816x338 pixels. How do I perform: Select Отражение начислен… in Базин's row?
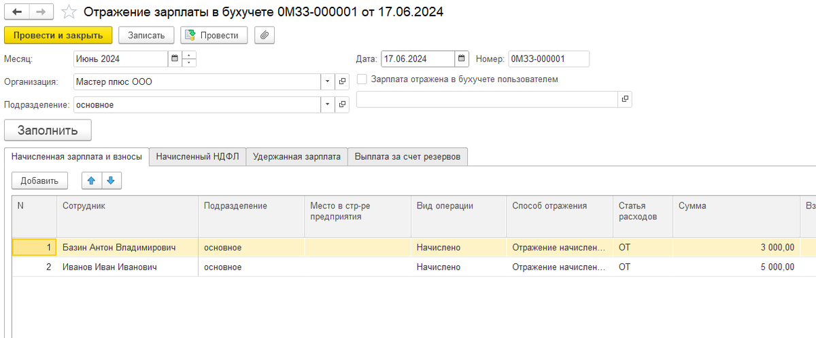click(x=560, y=248)
